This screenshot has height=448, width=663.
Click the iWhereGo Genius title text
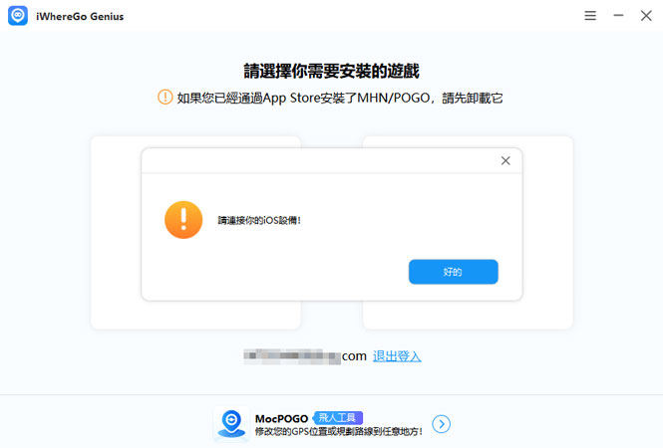(80, 17)
